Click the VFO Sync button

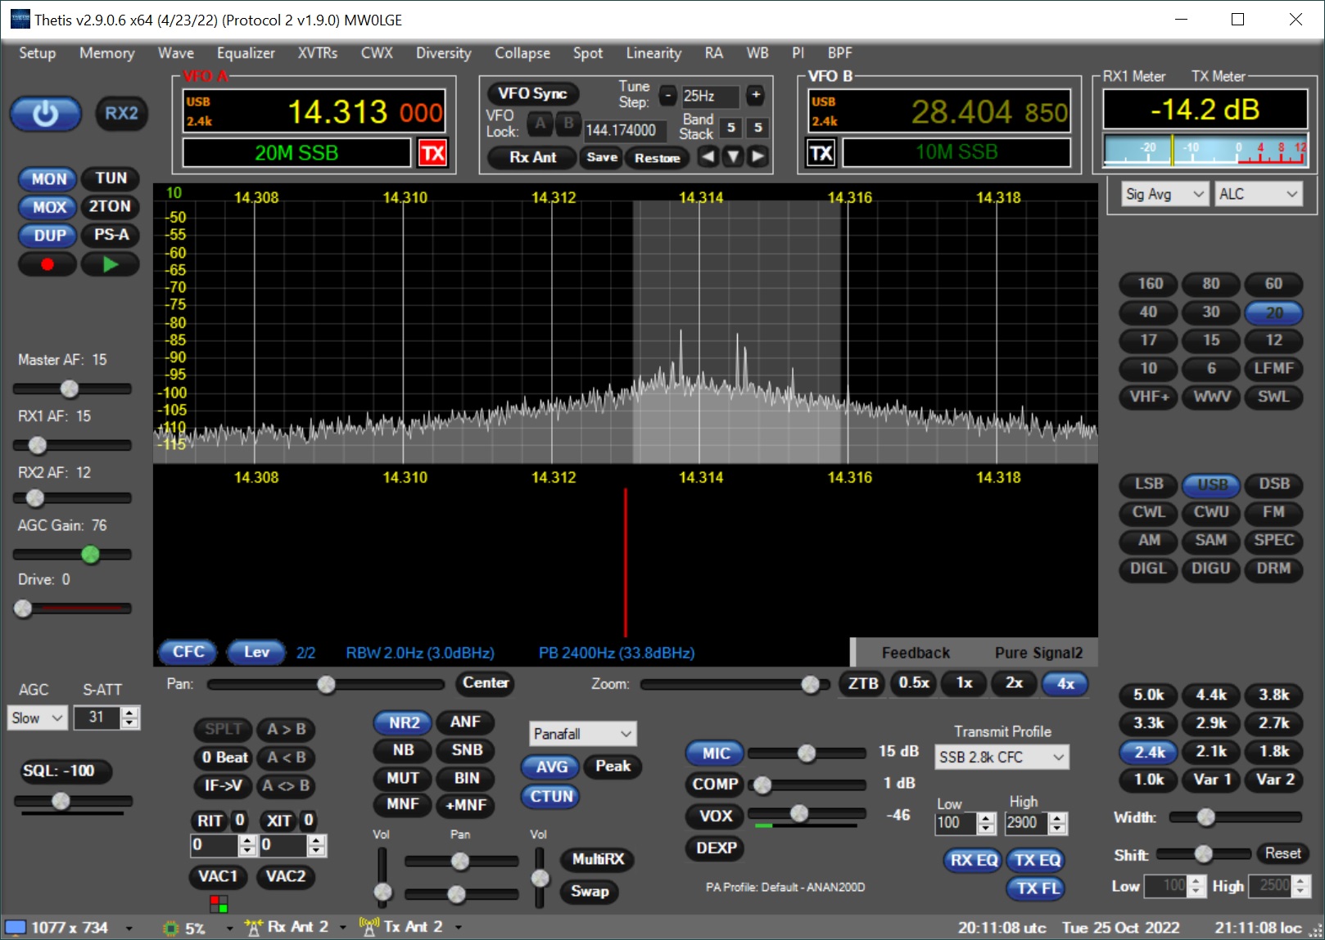(532, 93)
